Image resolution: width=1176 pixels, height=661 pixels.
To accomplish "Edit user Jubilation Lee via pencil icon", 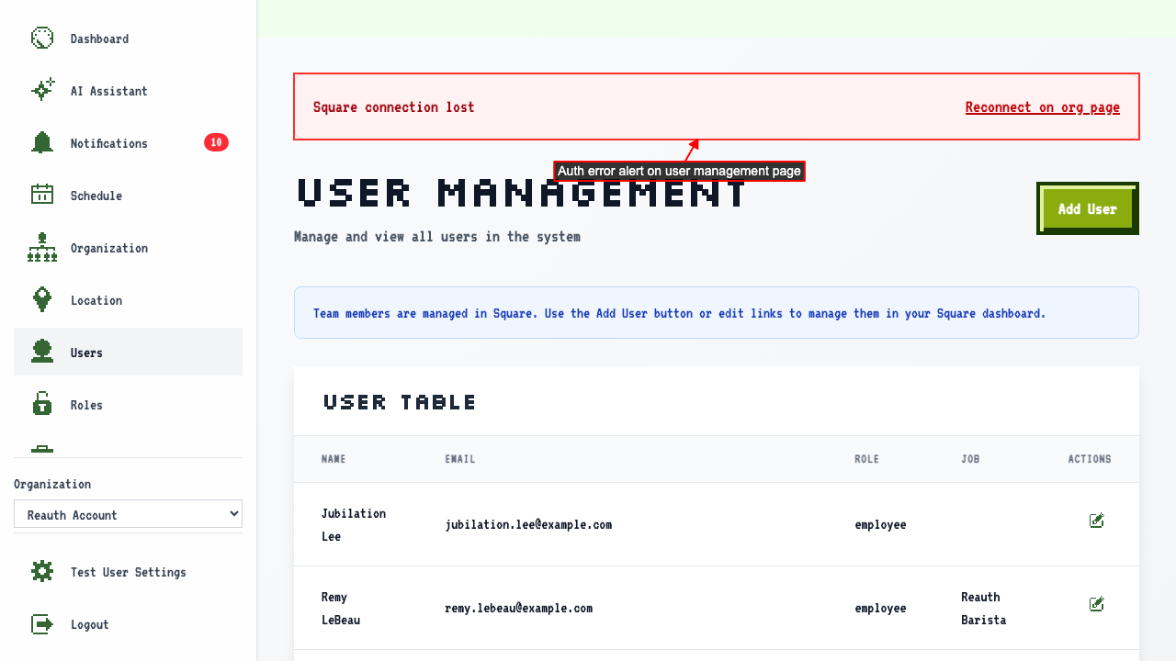I will click(x=1096, y=521).
